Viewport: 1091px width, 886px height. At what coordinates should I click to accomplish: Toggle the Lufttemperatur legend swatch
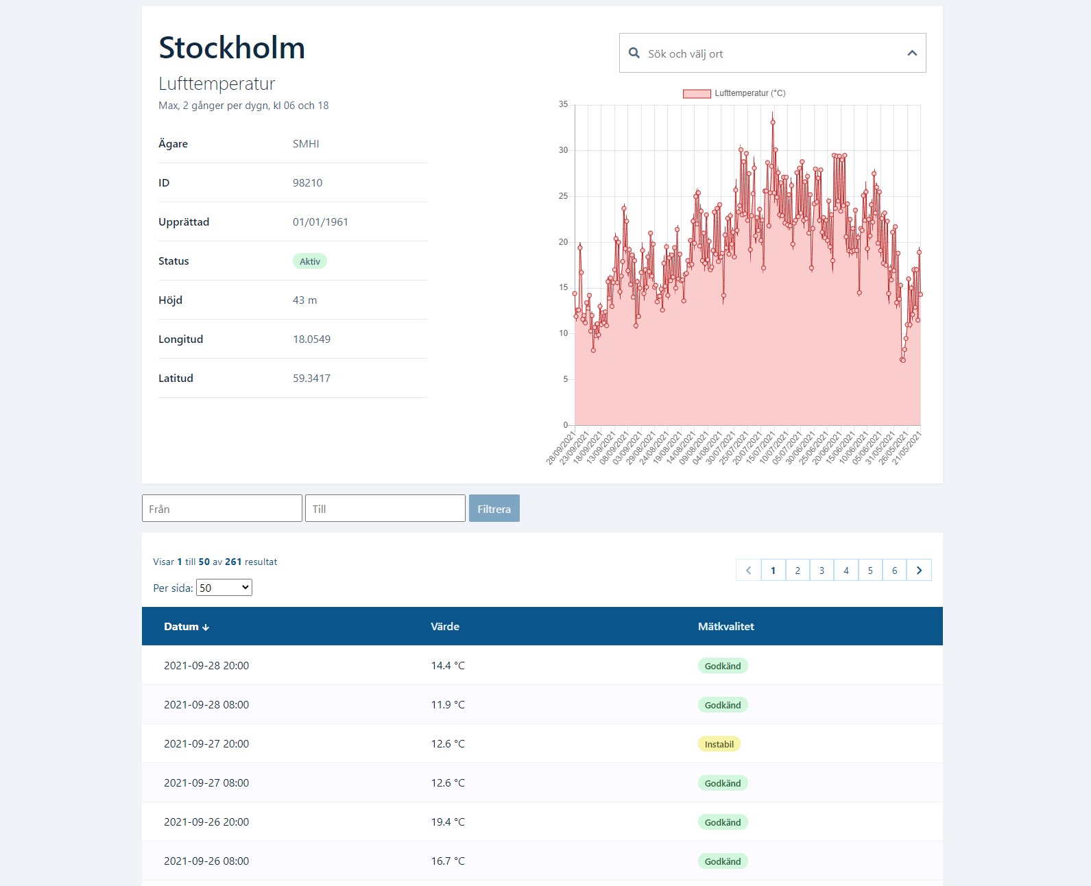(697, 93)
